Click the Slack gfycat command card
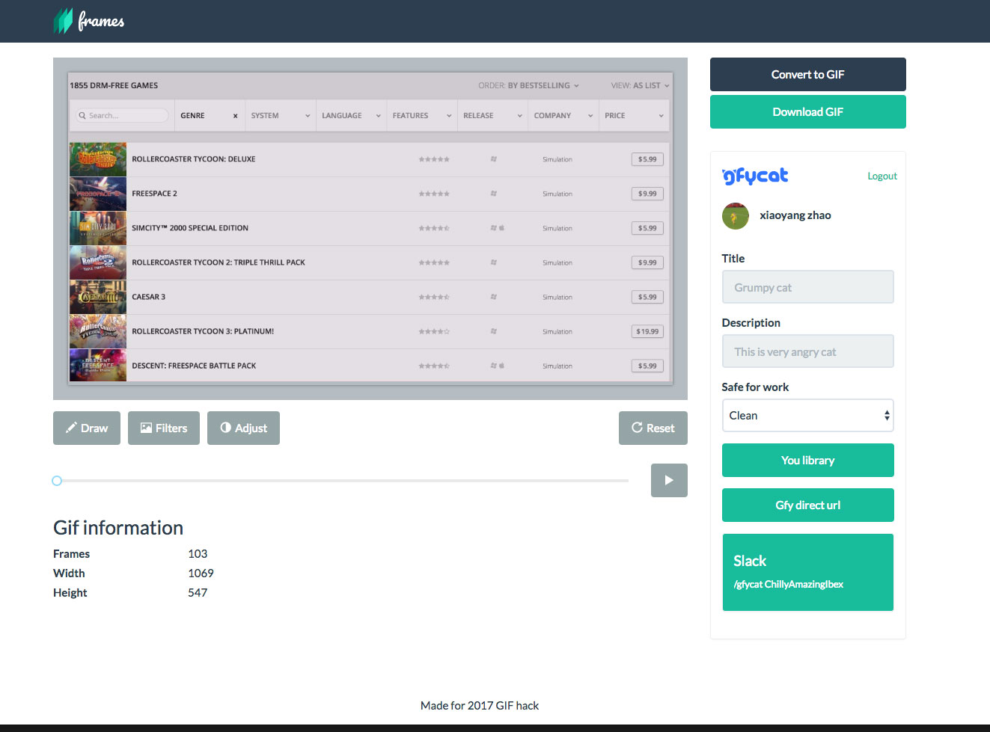This screenshot has height=732, width=990. [807, 573]
